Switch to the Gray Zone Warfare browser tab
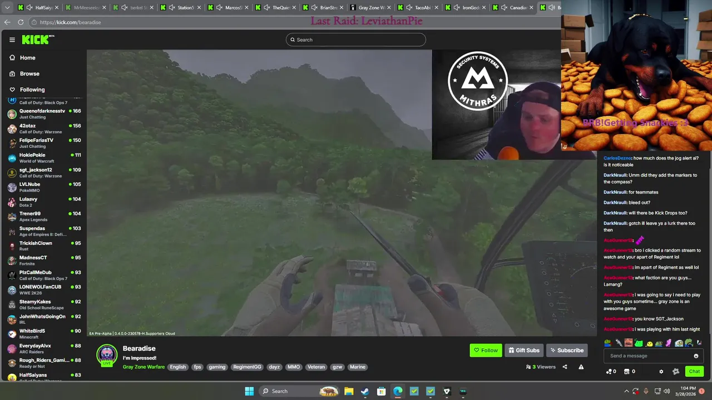The height and width of the screenshot is (400, 712). [x=370, y=8]
